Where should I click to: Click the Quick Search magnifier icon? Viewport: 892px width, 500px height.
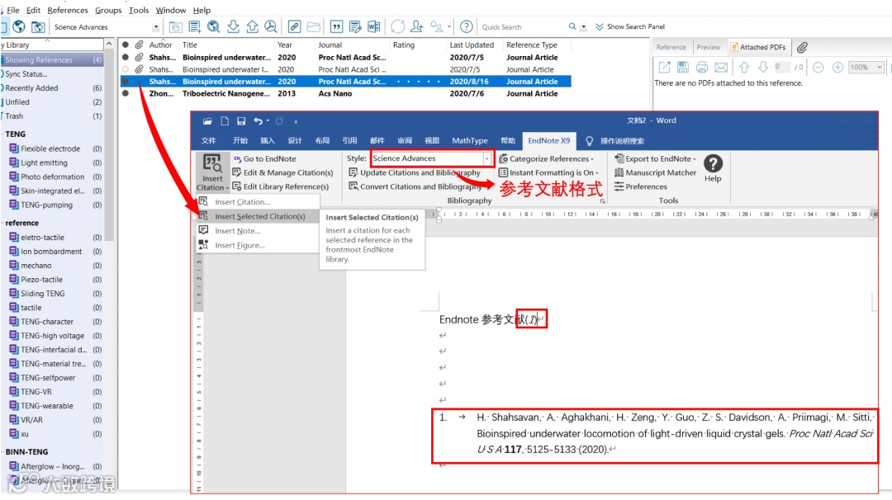pyautogui.click(x=572, y=26)
